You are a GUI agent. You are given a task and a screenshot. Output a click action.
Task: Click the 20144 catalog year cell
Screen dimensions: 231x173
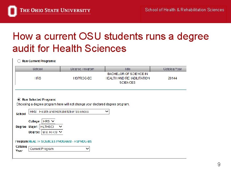[173, 78]
